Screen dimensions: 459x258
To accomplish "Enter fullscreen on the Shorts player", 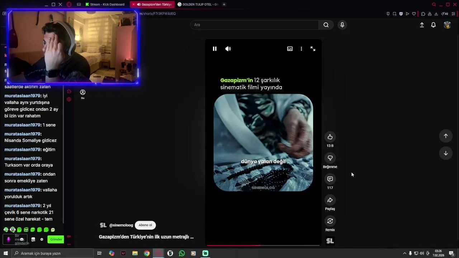I will point(313,49).
